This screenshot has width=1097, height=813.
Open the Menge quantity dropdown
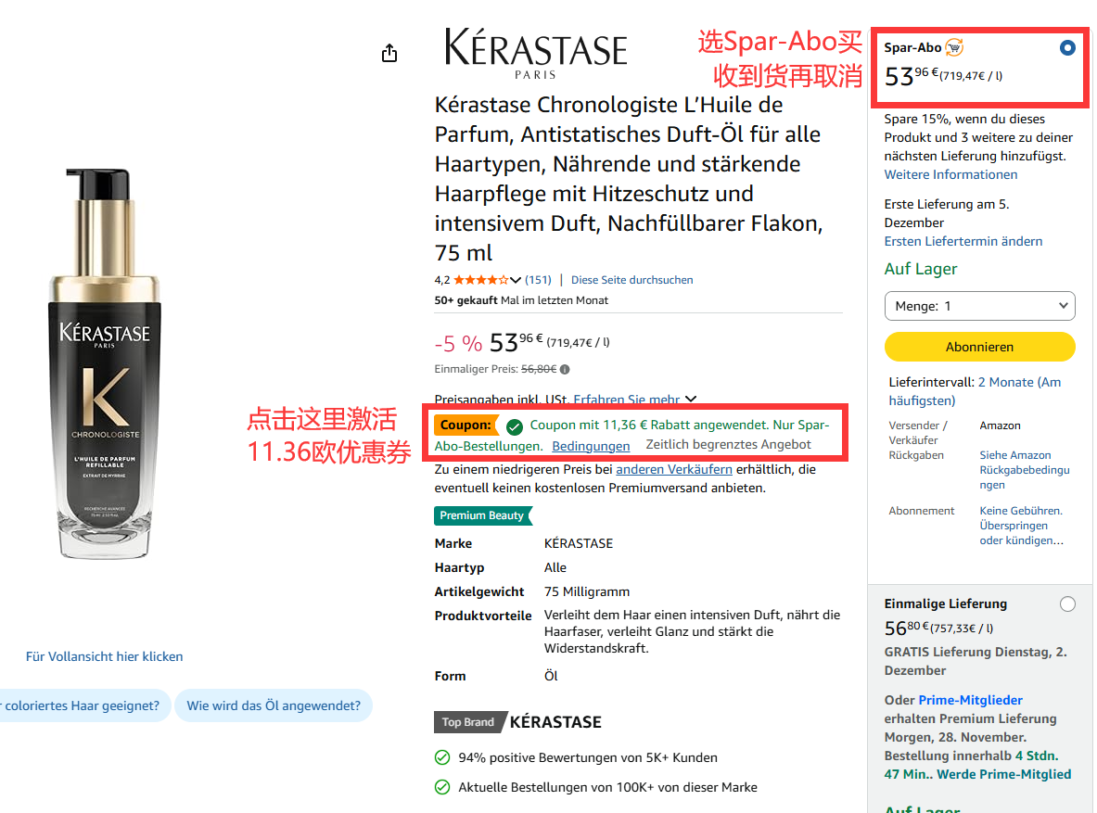979,306
